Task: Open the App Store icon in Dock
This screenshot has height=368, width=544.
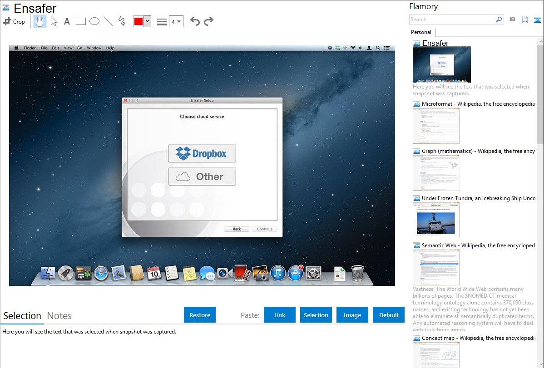Action: coord(296,273)
